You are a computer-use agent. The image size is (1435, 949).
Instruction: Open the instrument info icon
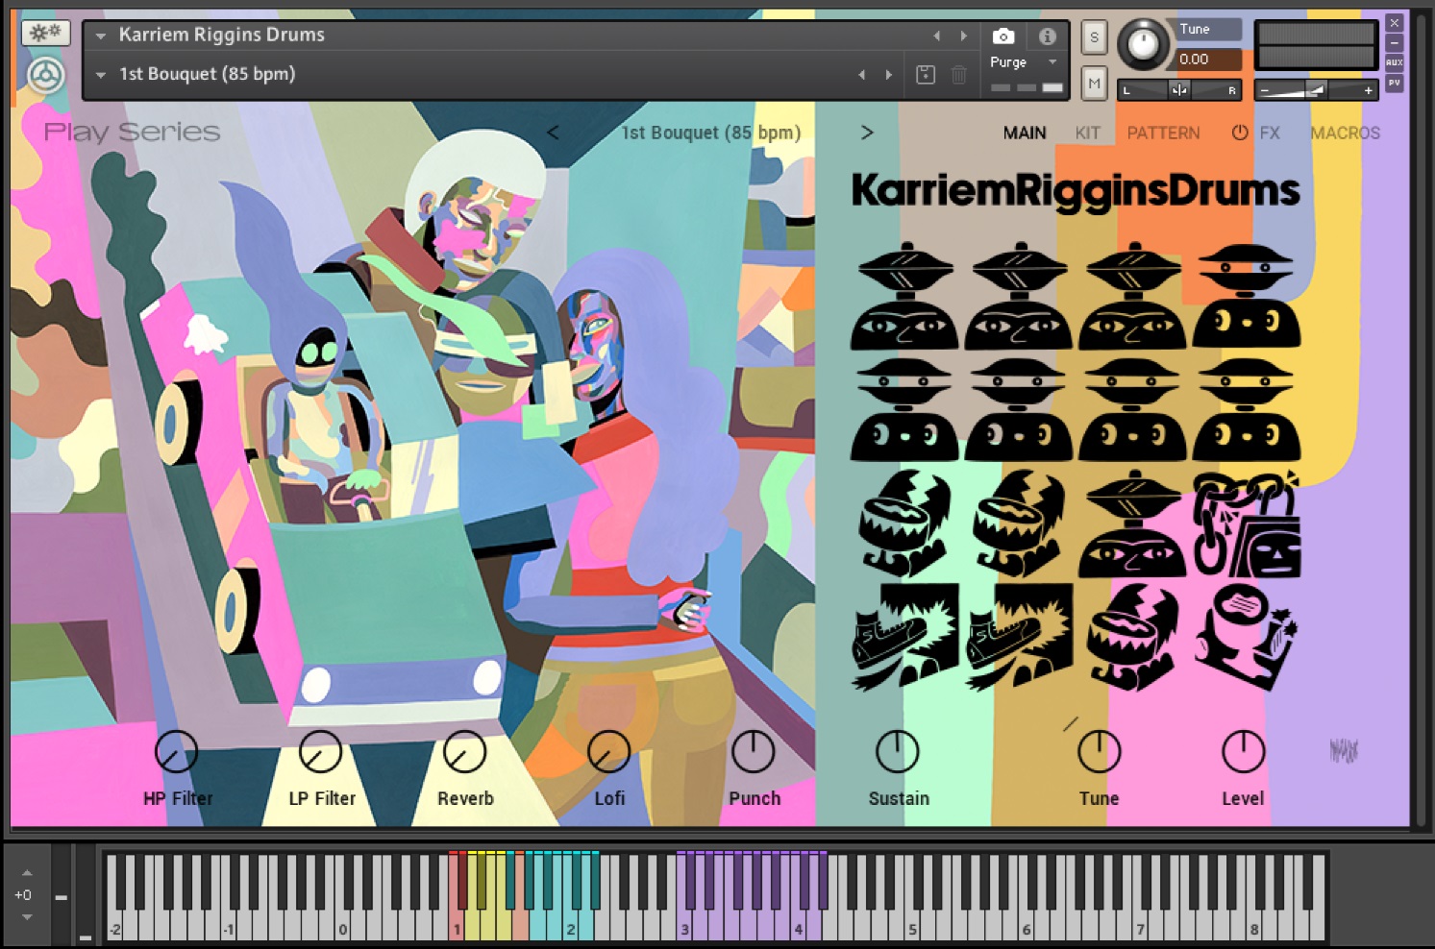(x=1047, y=36)
